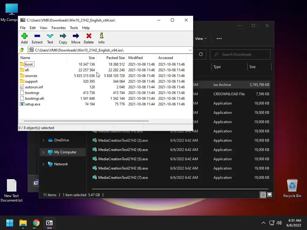The height and width of the screenshot is (230, 307).
Task: Switch Explorer to details view layout
Action: point(263,195)
